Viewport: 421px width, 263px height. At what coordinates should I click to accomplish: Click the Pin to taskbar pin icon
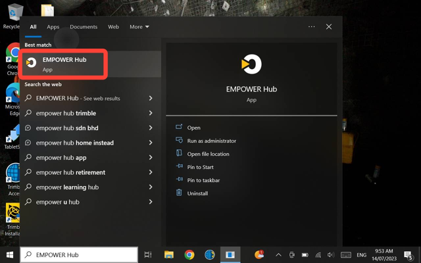[179, 179]
